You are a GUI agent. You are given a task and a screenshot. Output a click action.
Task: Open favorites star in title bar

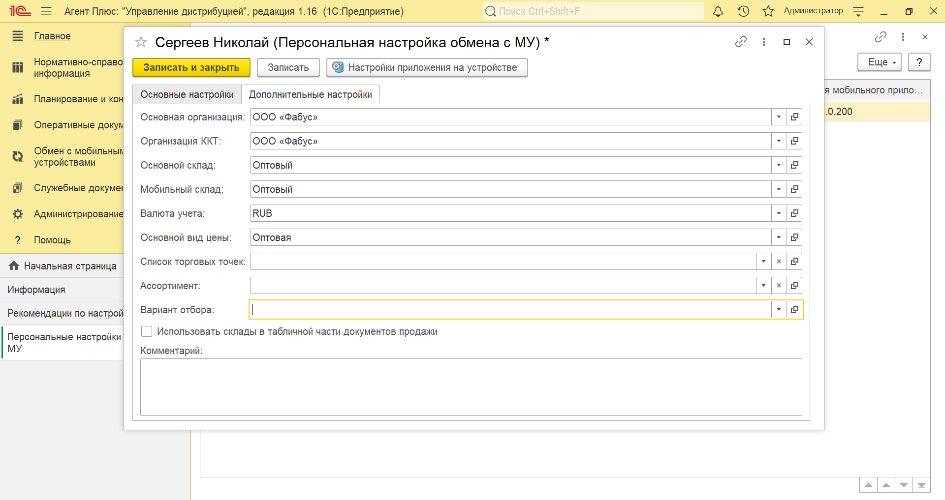pos(768,11)
